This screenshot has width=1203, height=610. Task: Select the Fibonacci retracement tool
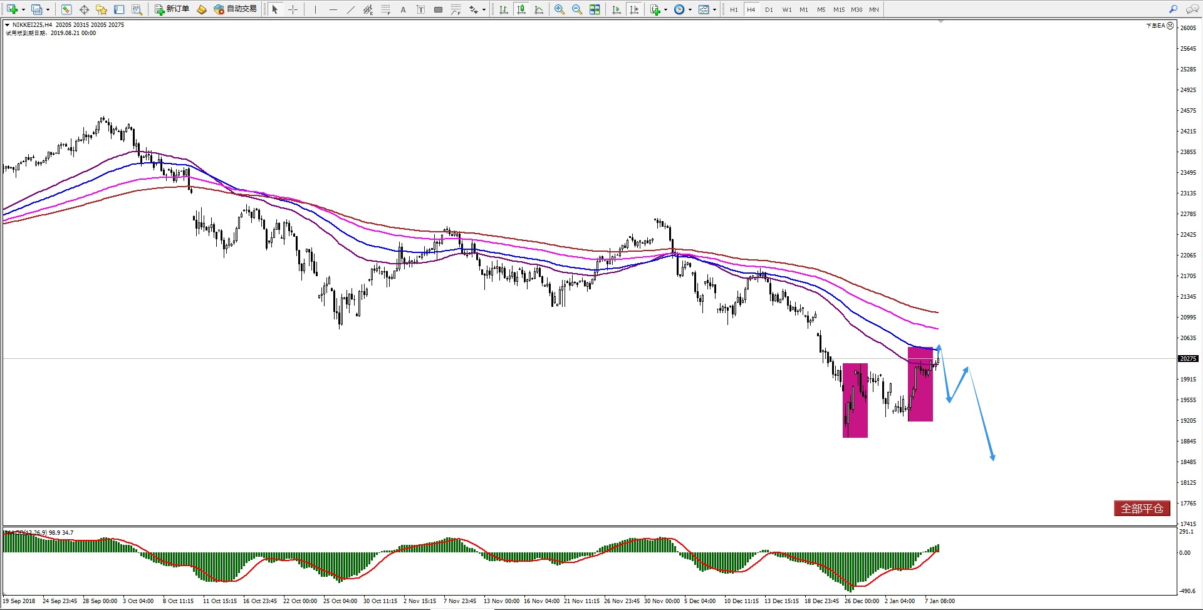(385, 9)
